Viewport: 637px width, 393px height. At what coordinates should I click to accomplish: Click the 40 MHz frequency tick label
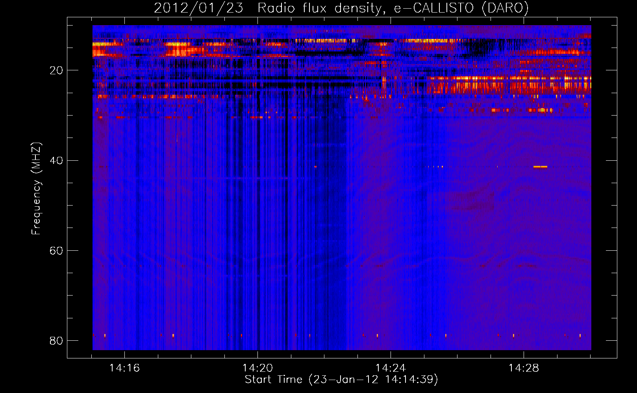56,161
